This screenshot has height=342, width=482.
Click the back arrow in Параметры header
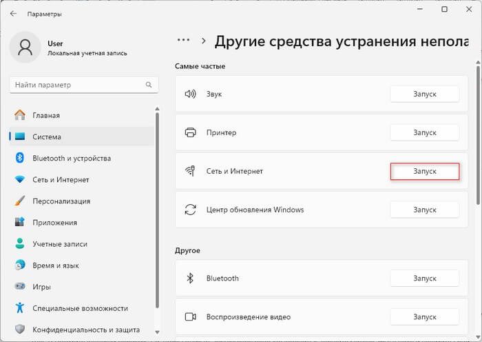(14, 13)
